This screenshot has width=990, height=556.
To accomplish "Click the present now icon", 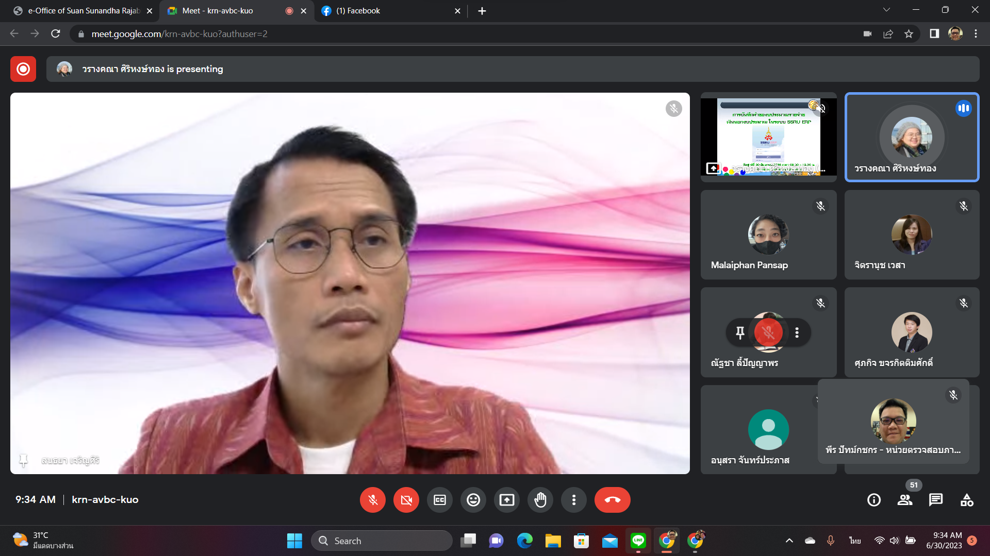I will (x=507, y=500).
